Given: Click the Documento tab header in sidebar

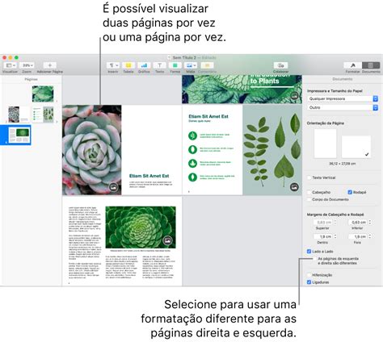Looking at the screenshot, I should click(343, 79).
